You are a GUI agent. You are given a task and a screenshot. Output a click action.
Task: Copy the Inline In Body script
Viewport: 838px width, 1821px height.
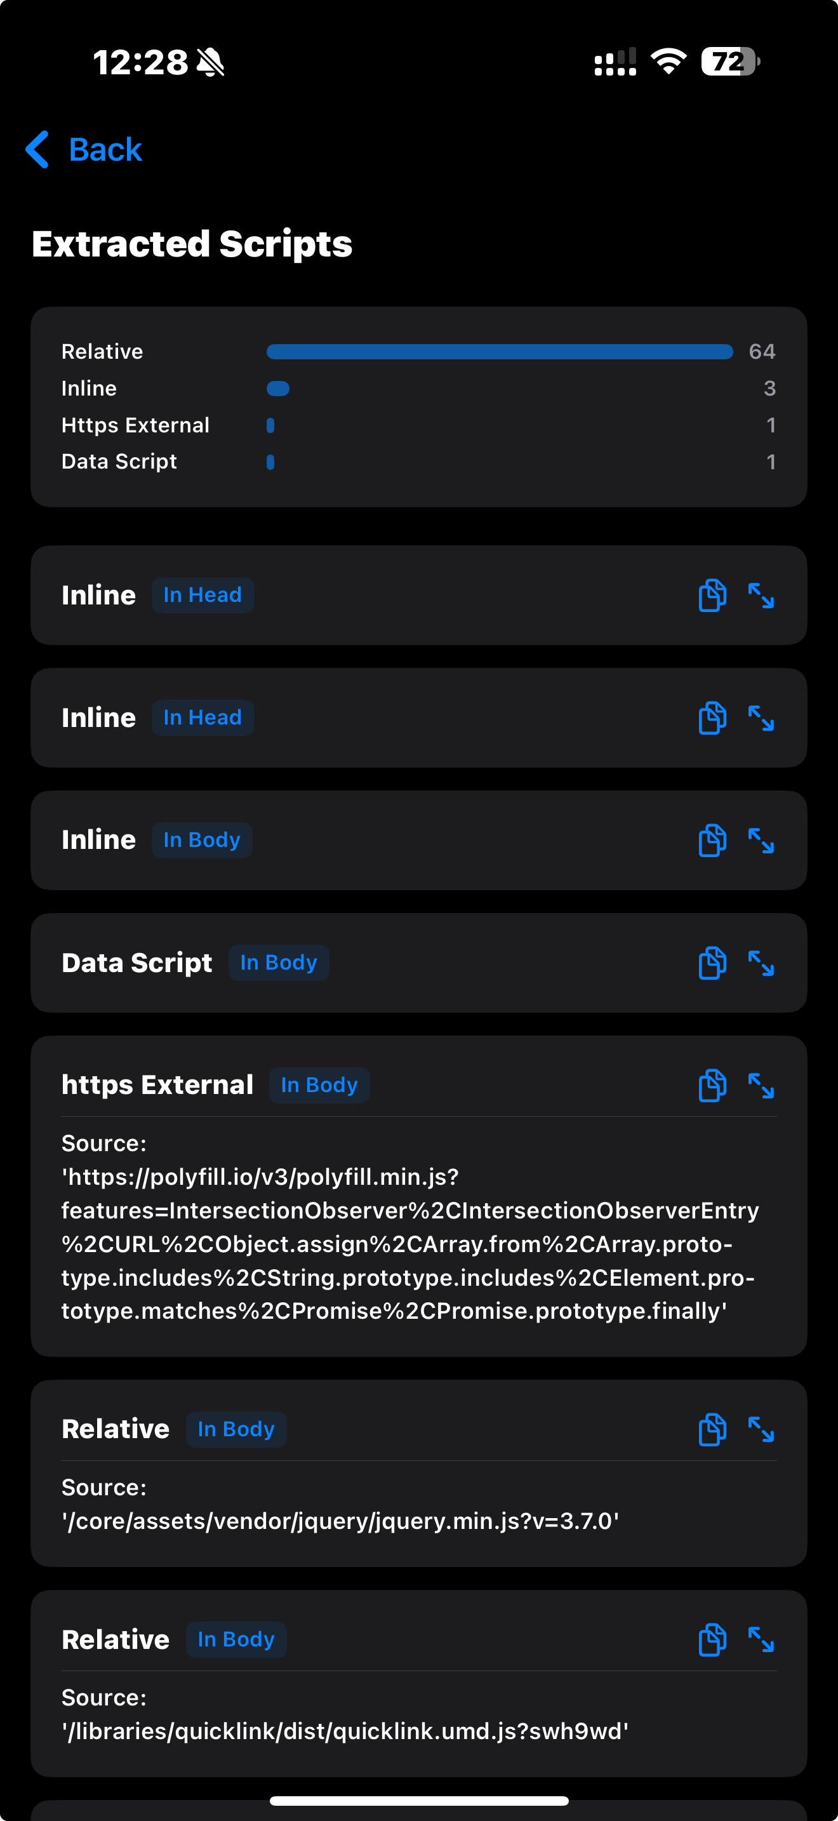click(x=712, y=841)
